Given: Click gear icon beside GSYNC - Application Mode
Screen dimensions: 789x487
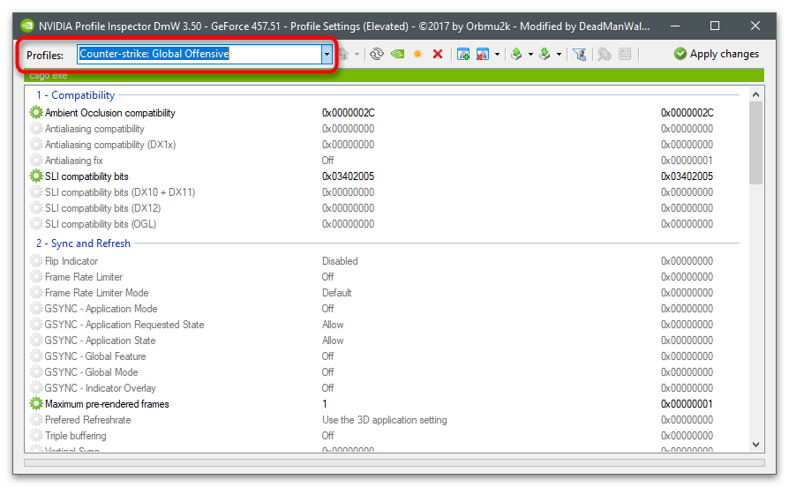Looking at the screenshot, I should tap(35, 309).
